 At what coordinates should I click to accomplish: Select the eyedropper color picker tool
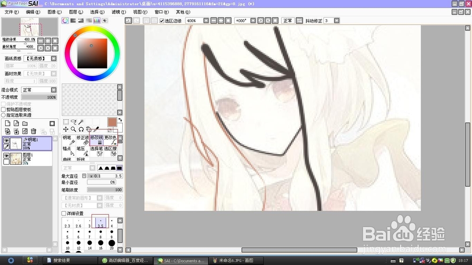coord(96,129)
